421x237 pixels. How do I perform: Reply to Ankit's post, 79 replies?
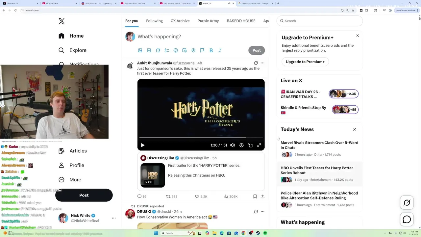[142, 197]
